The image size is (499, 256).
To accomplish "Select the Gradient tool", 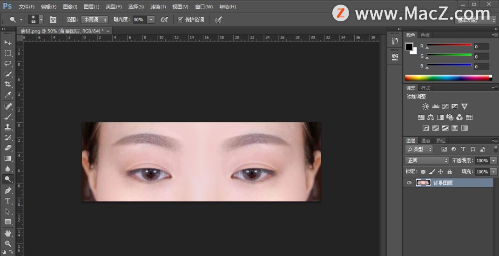I will click(8, 158).
